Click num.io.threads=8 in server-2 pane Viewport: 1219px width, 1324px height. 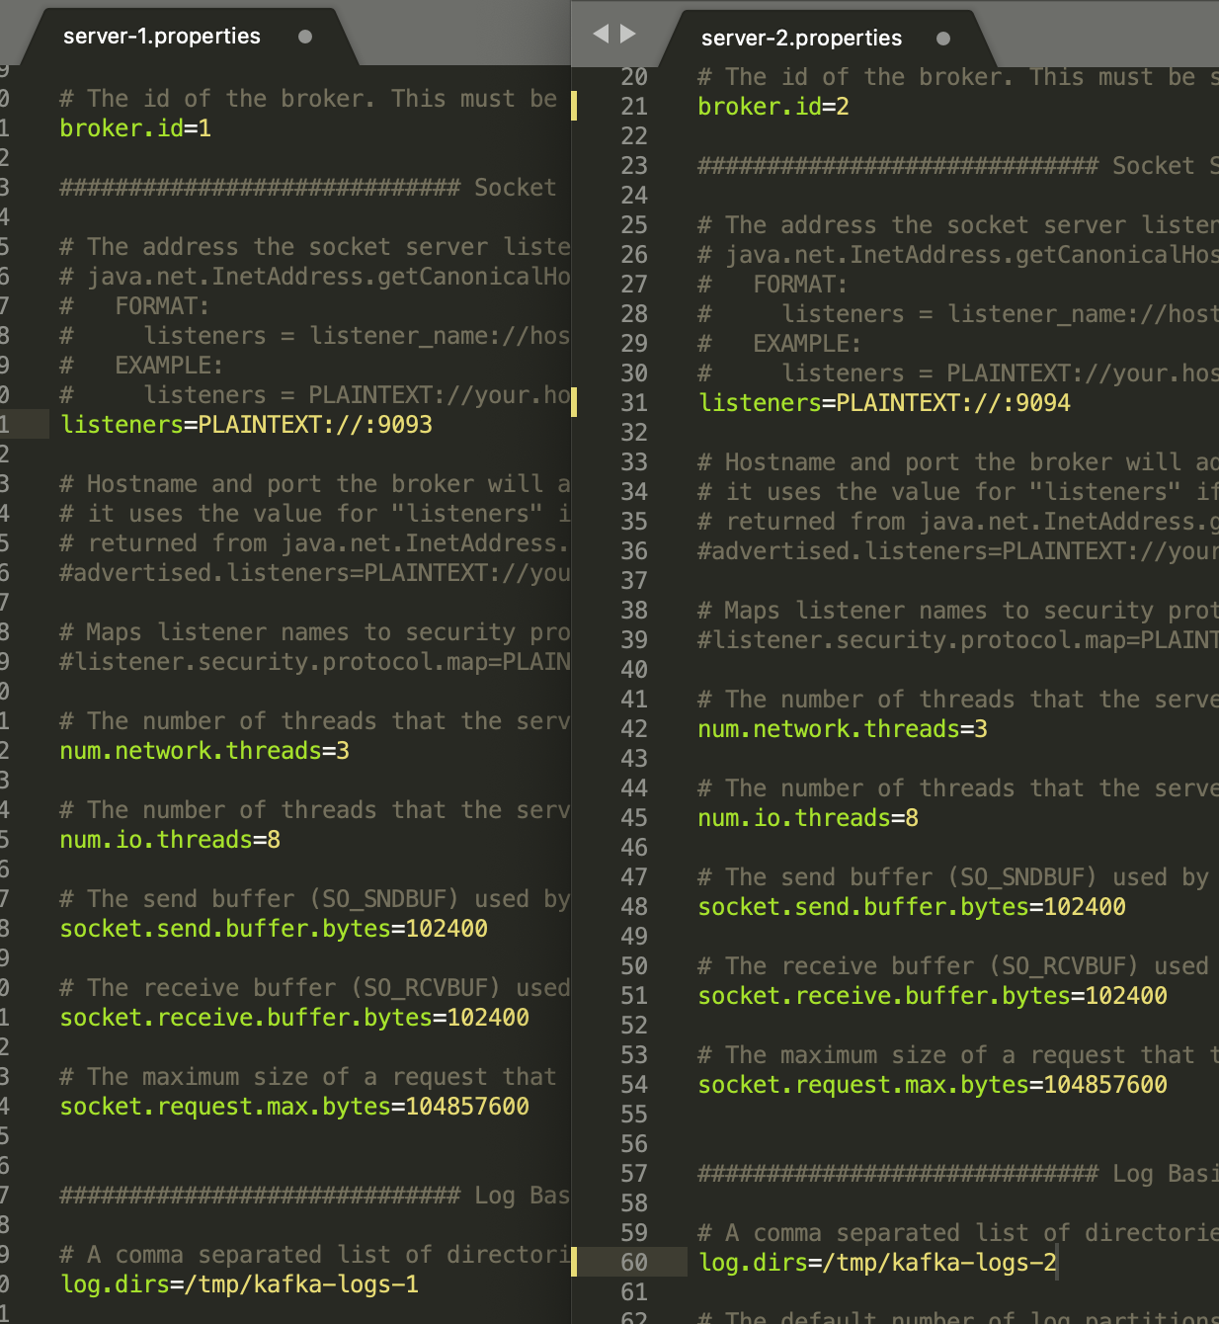coord(808,818)
